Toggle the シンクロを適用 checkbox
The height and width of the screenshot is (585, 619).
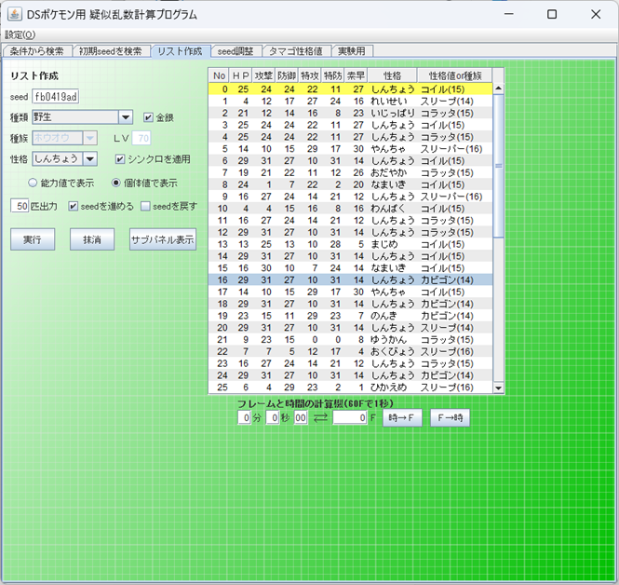pyautogui.click(x=120, y=159)
